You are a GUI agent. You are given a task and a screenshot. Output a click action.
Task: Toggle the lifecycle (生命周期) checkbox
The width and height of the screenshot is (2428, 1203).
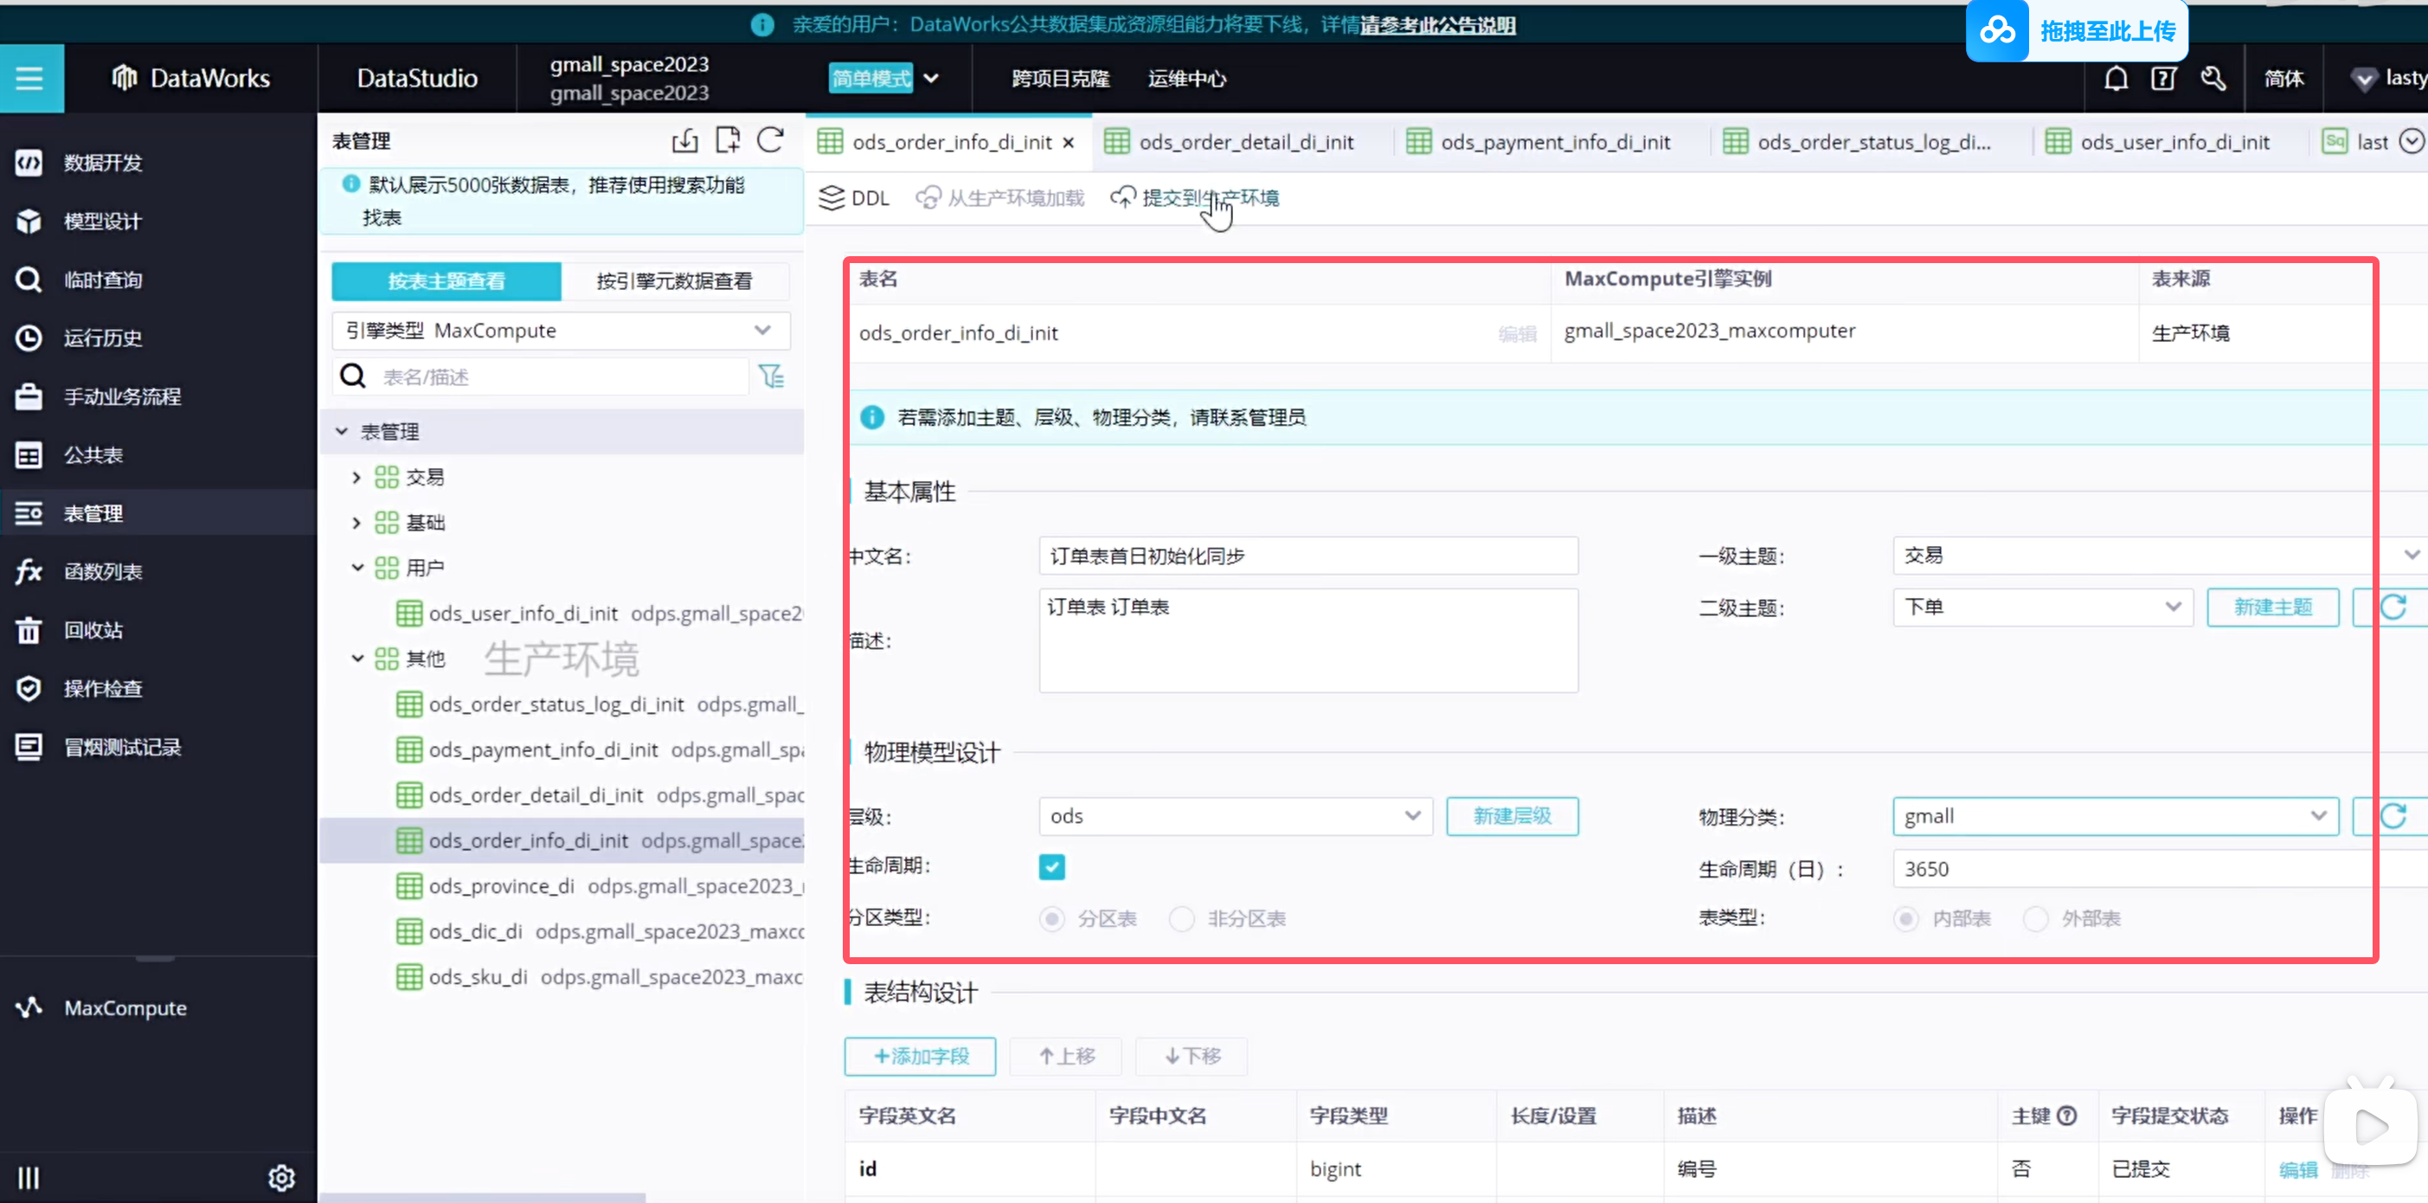[1052, 866]
